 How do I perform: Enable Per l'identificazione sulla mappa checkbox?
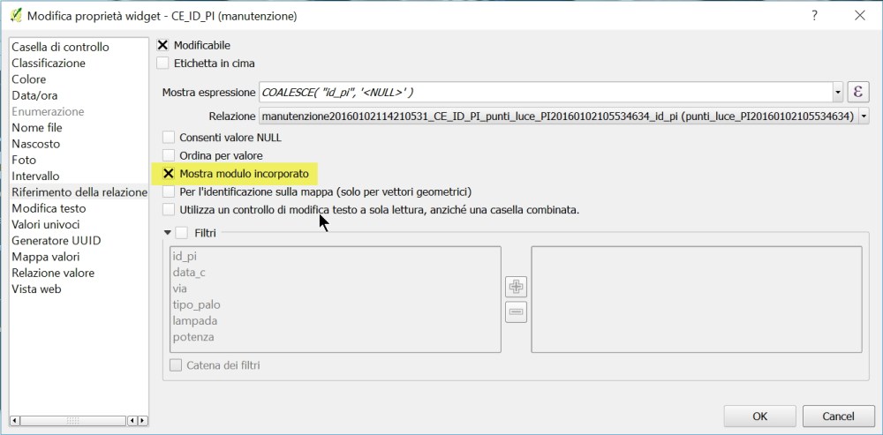[x=169, y=191]
